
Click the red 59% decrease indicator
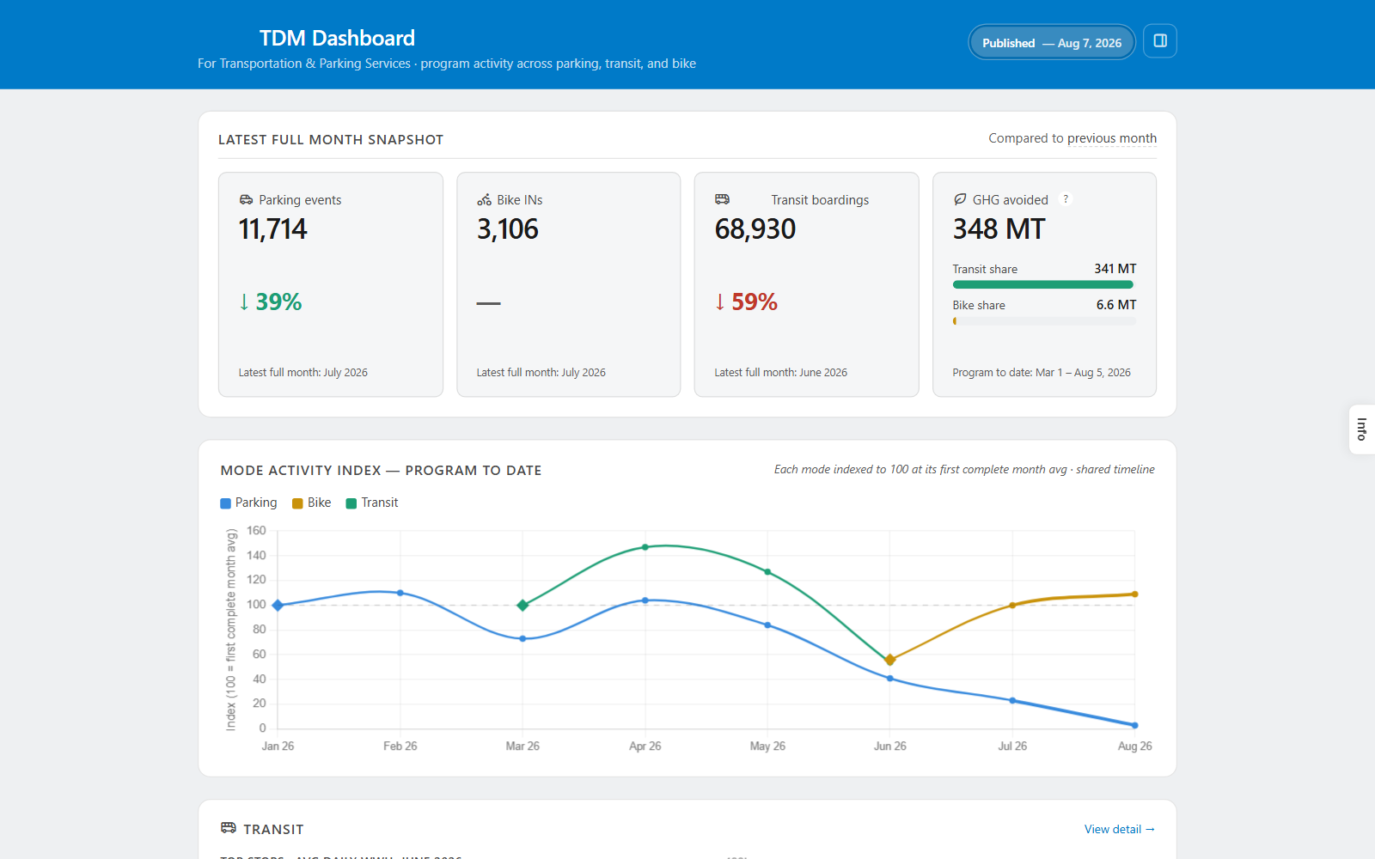(x=746, y=302)
